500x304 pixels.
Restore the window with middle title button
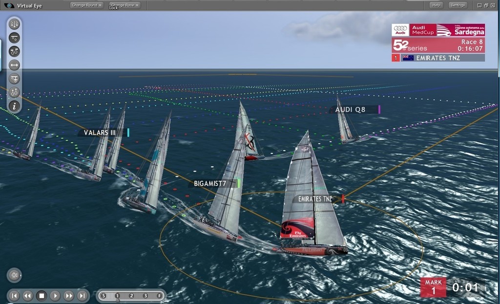(x=486, y=5)
